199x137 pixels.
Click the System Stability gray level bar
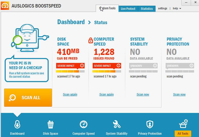pos(143,71)
